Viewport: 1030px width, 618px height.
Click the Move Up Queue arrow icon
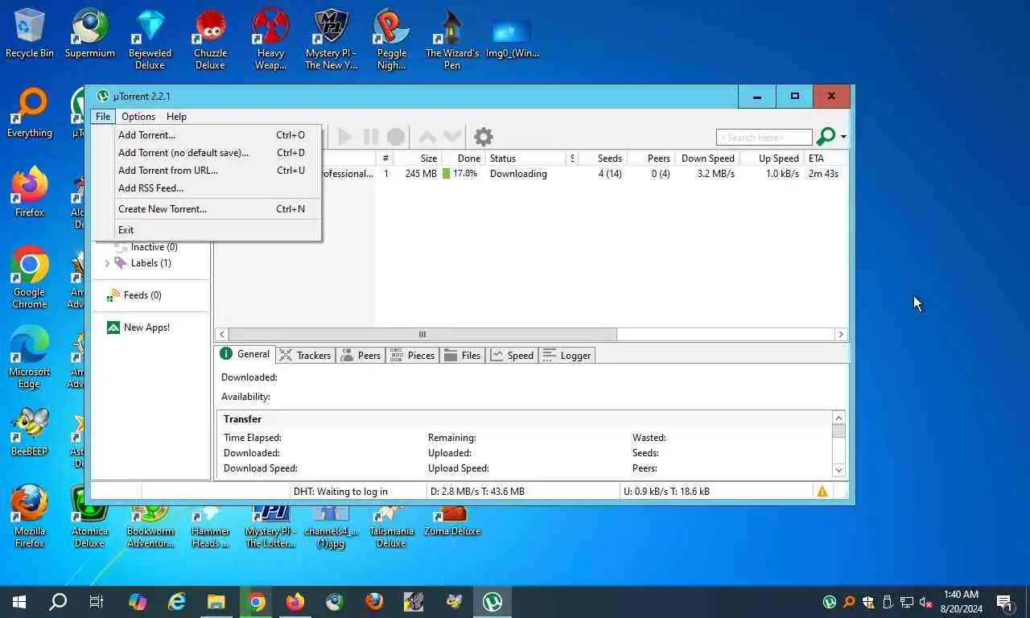[427, 137]
